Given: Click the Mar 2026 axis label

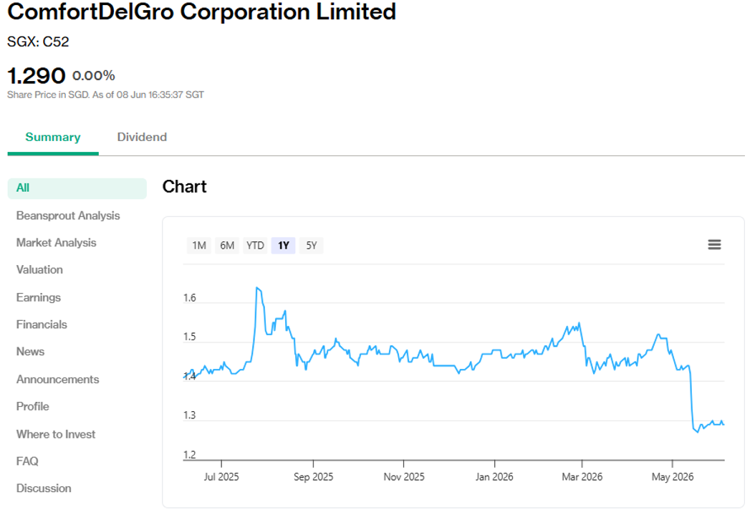Looking at the screenshot, I should point(582,477).
